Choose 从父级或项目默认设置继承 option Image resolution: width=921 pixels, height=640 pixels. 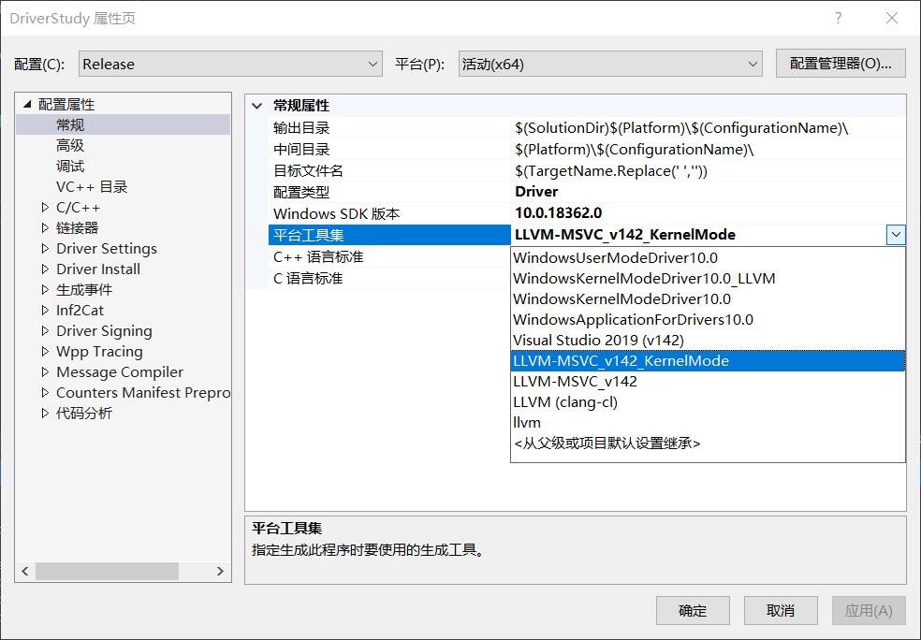(607, 444)
